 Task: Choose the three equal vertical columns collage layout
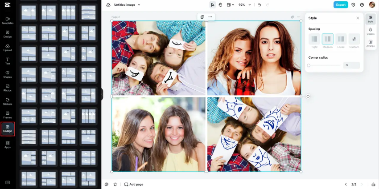pos(68,12)
